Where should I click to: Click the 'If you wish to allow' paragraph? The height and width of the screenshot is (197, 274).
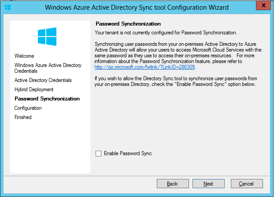(x=175, y=81)
